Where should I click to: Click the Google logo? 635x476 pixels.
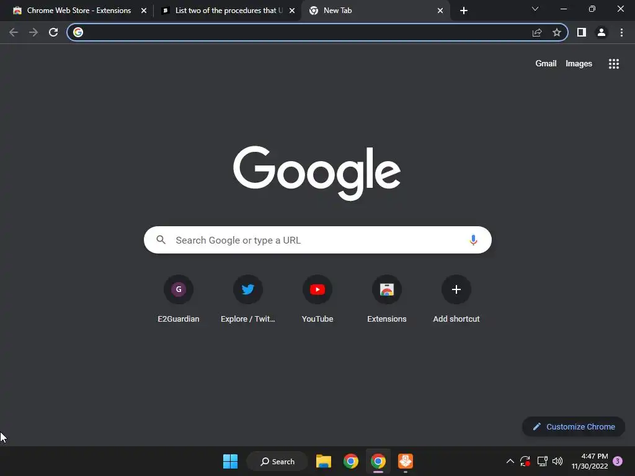coord(317,173)
